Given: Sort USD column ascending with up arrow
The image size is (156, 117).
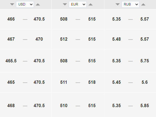Looking at the screenshot, I should (x=38, y=4).
